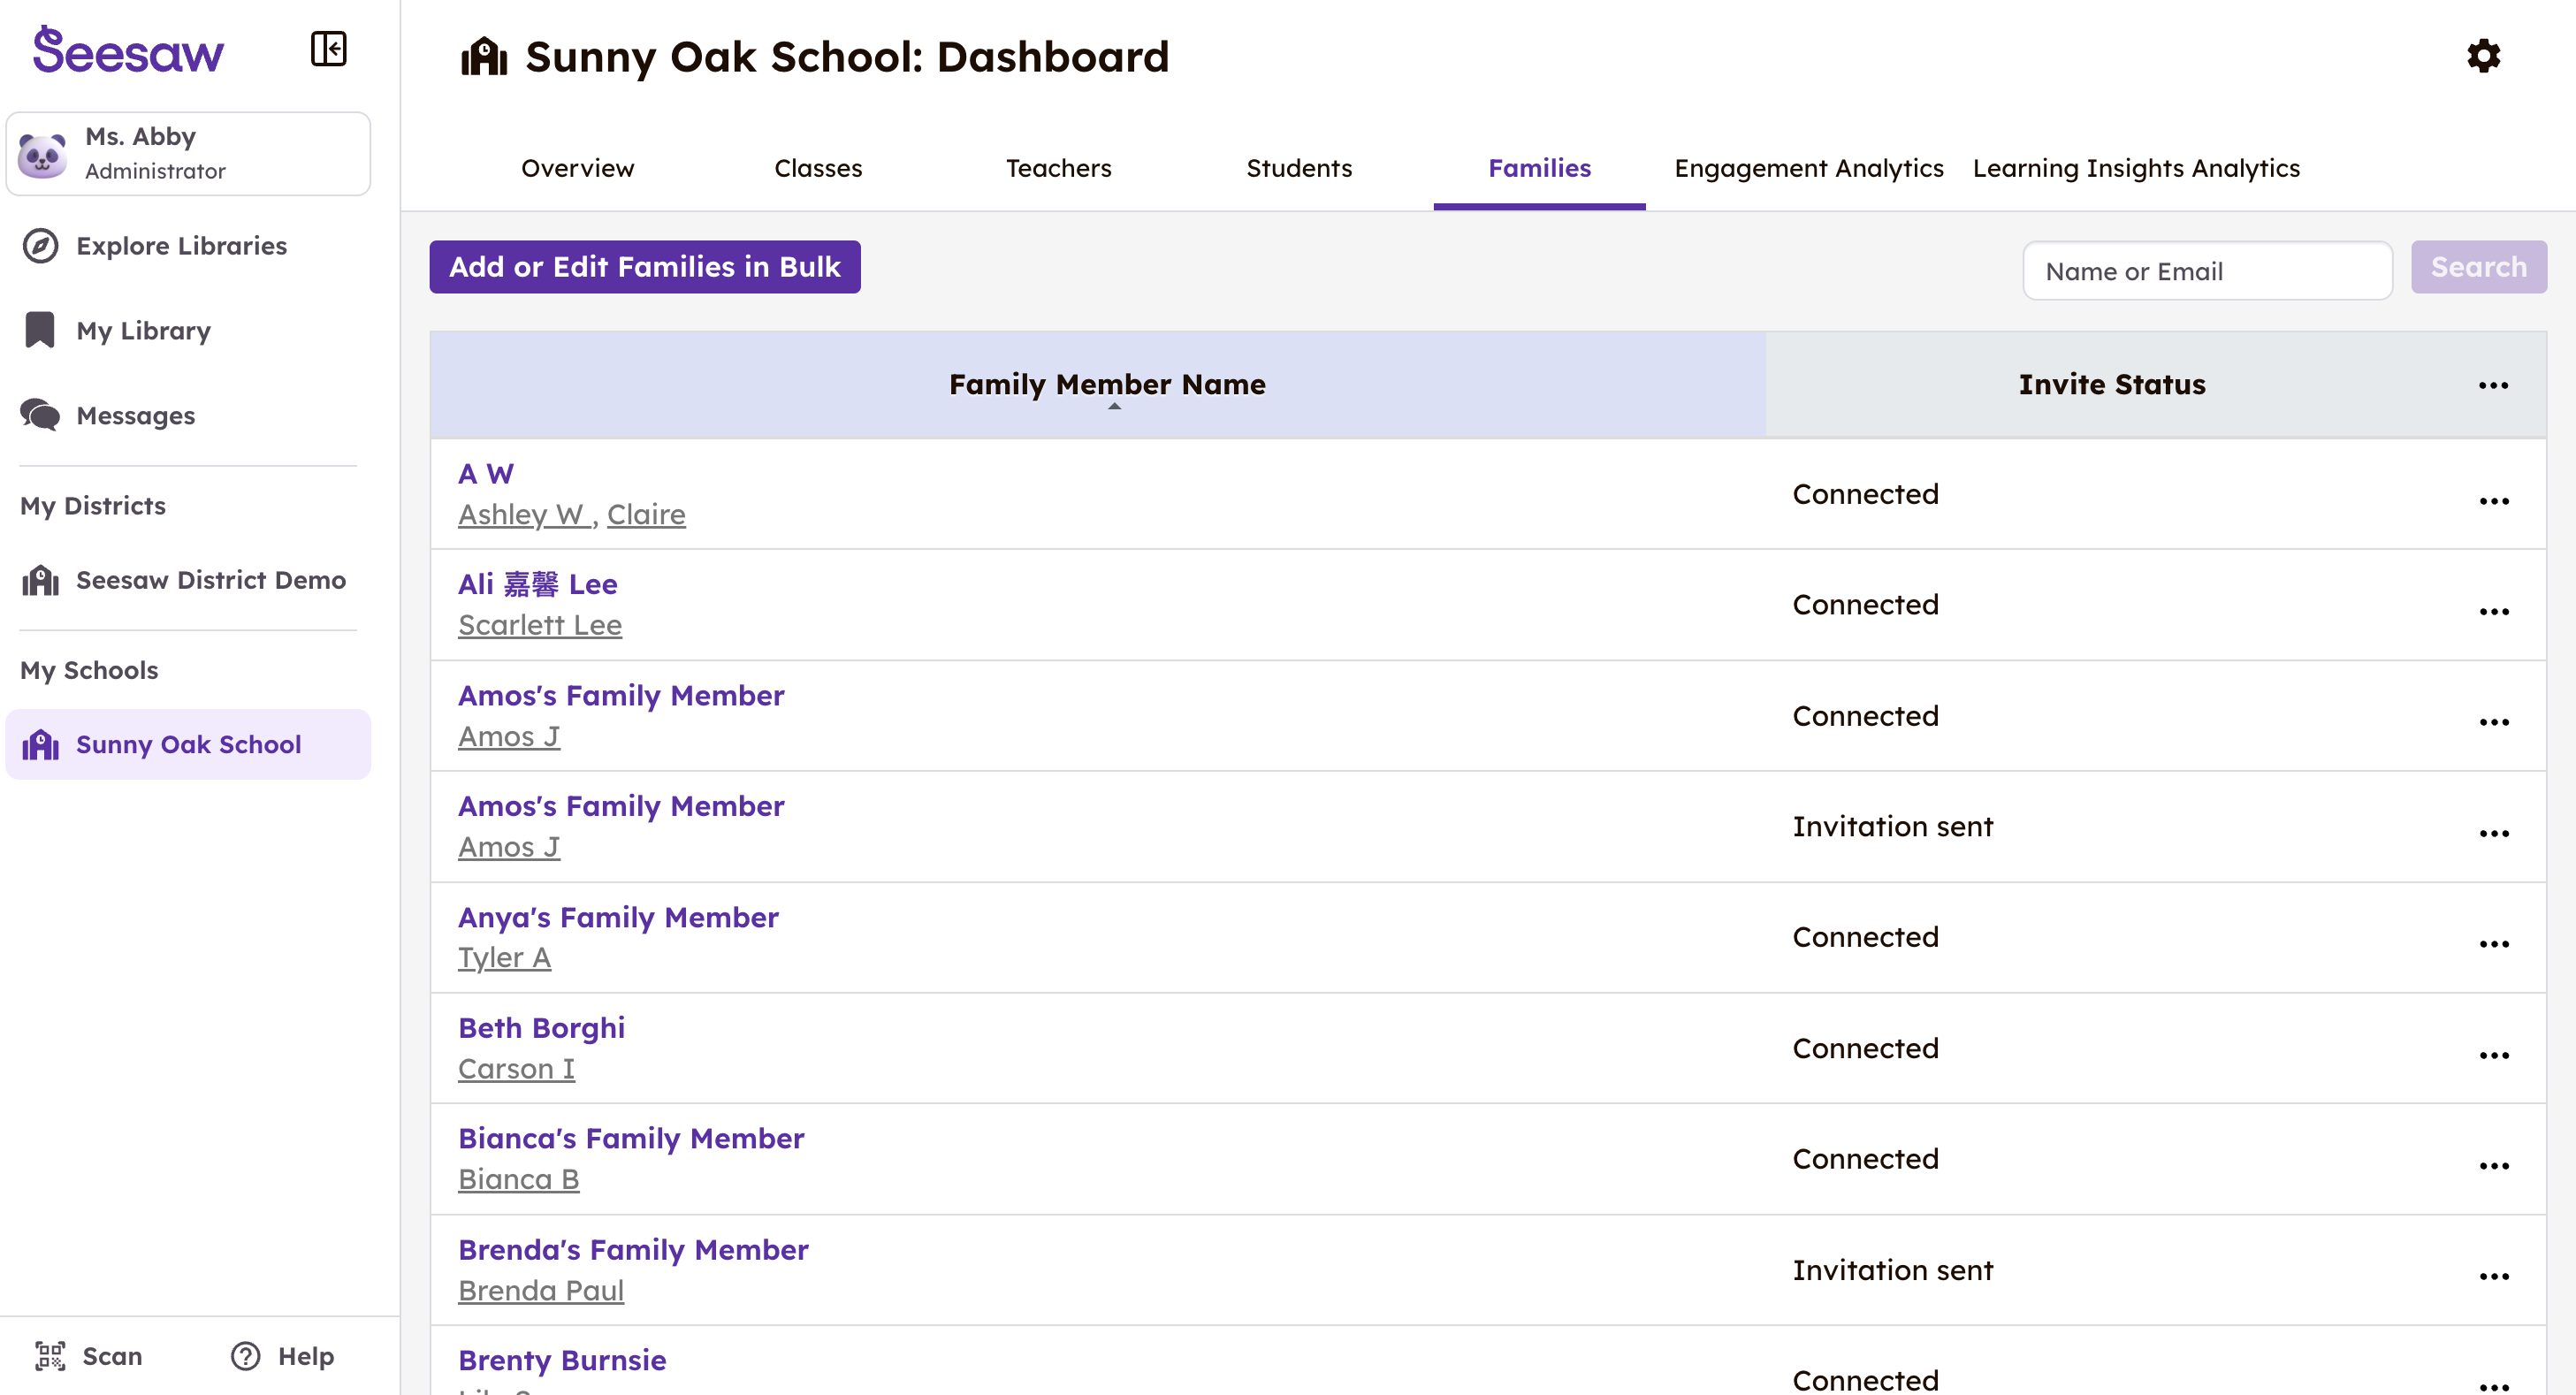Screen dimensions: 2576x1395
Task: Sort by Family Member Name column
Action: pos(1107,385)
